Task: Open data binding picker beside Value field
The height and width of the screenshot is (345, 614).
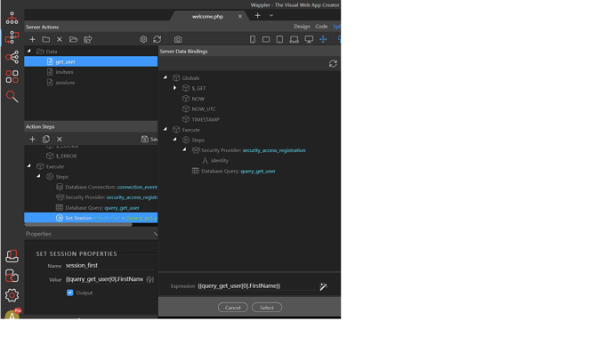Action: [150, 279]
